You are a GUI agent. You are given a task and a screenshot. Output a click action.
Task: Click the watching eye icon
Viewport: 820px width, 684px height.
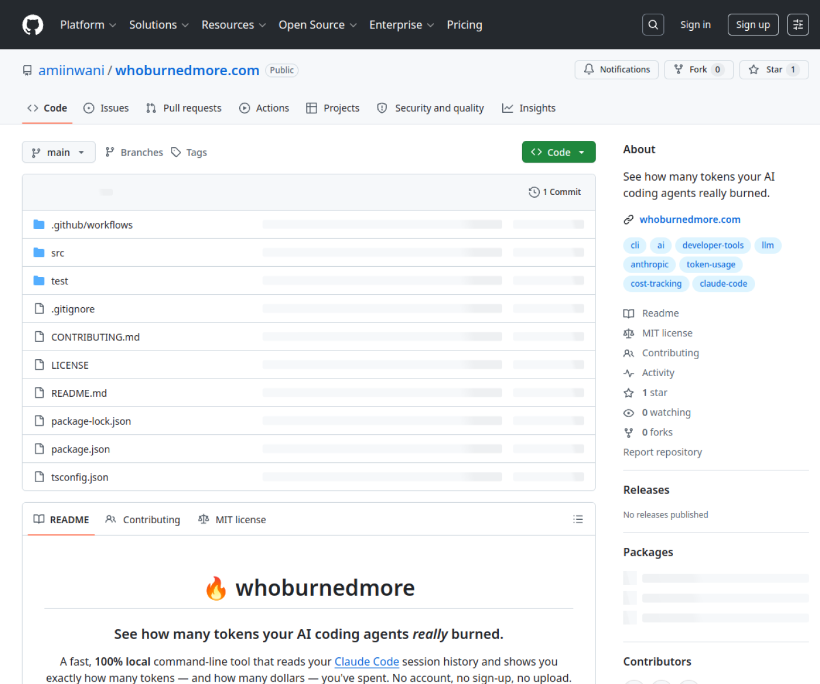click(x=629, y=413)
